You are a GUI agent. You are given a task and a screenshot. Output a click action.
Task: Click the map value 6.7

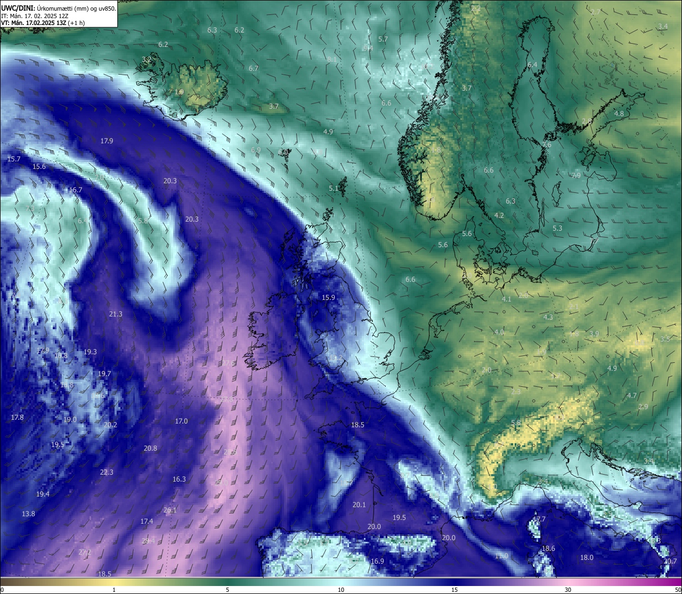coord(254,69)
